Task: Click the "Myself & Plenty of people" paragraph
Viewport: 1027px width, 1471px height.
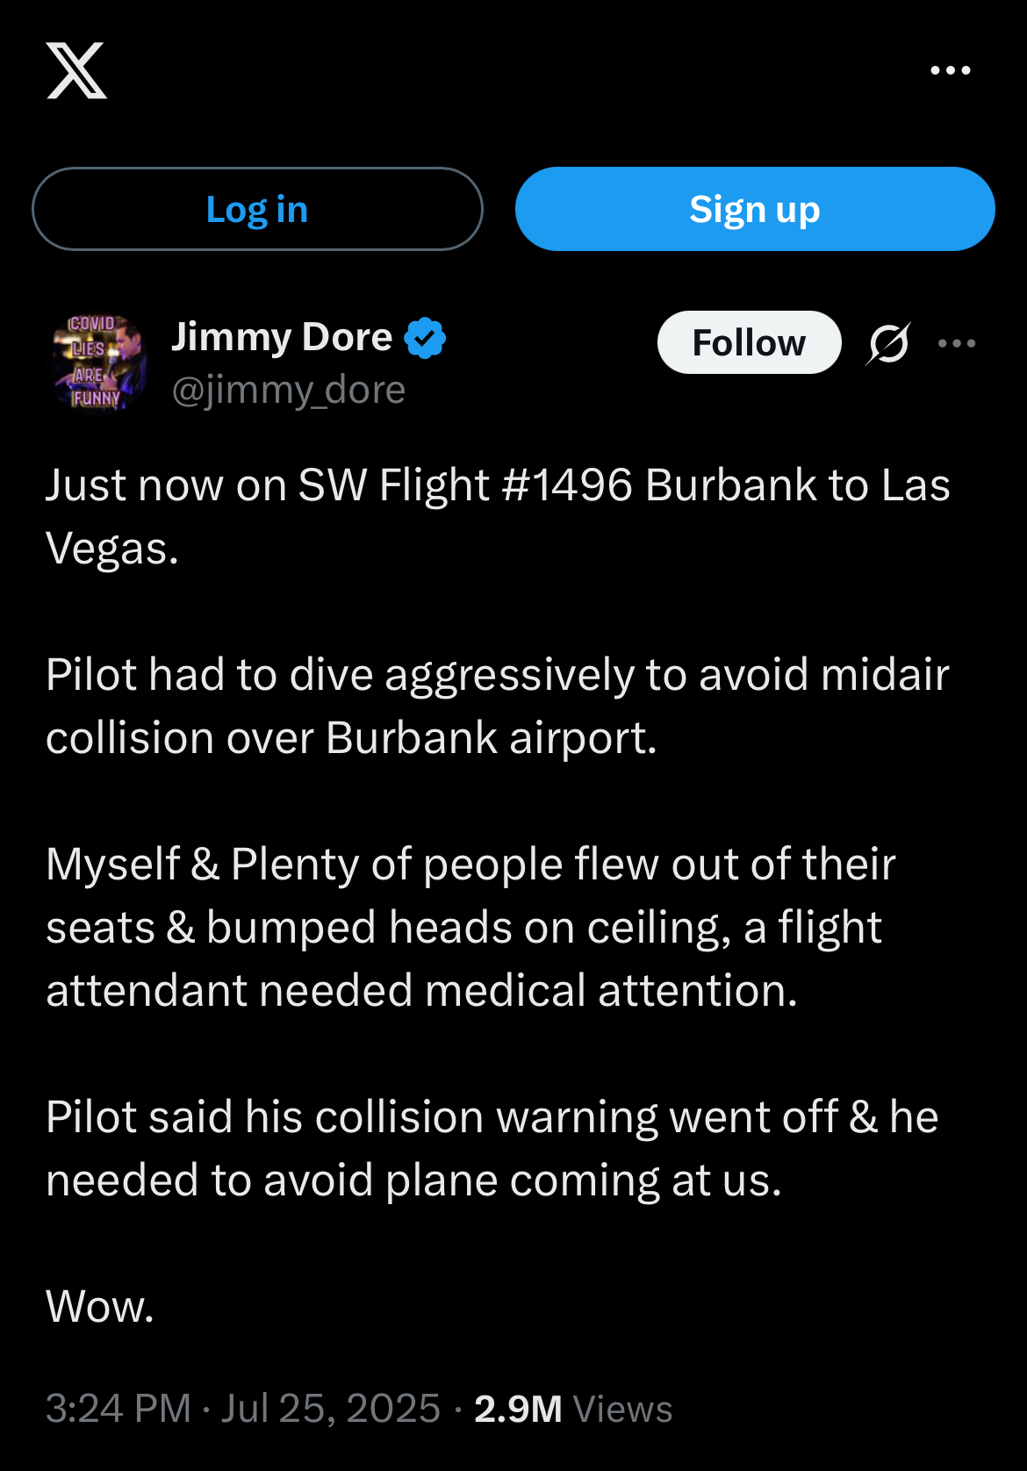Action: (470, 927)
